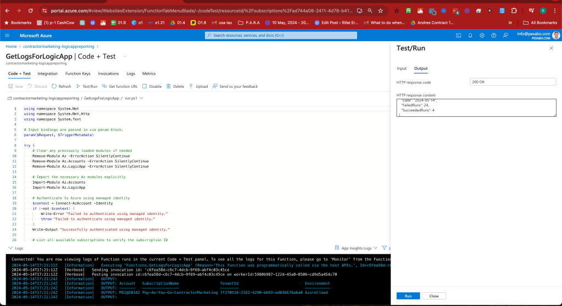Open the Azure notifications bell

(x=470, y=36)
